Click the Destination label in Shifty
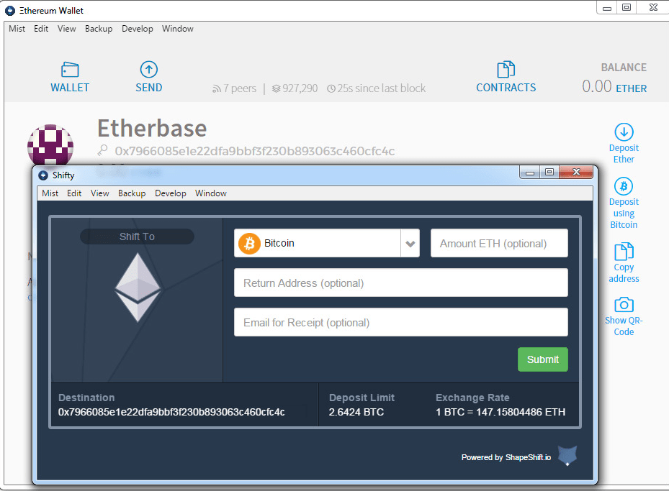Screen dimensions: 669x491 (x=86, y=398)
